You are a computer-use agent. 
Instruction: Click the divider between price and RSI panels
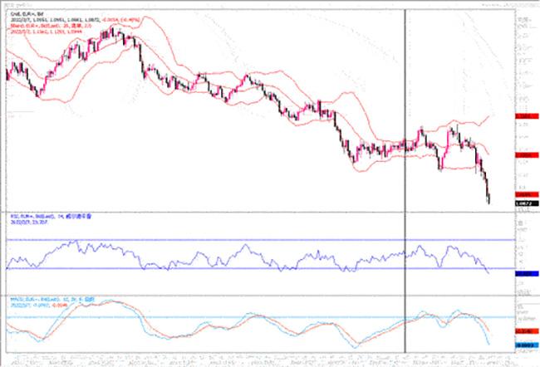pos(249,210)
